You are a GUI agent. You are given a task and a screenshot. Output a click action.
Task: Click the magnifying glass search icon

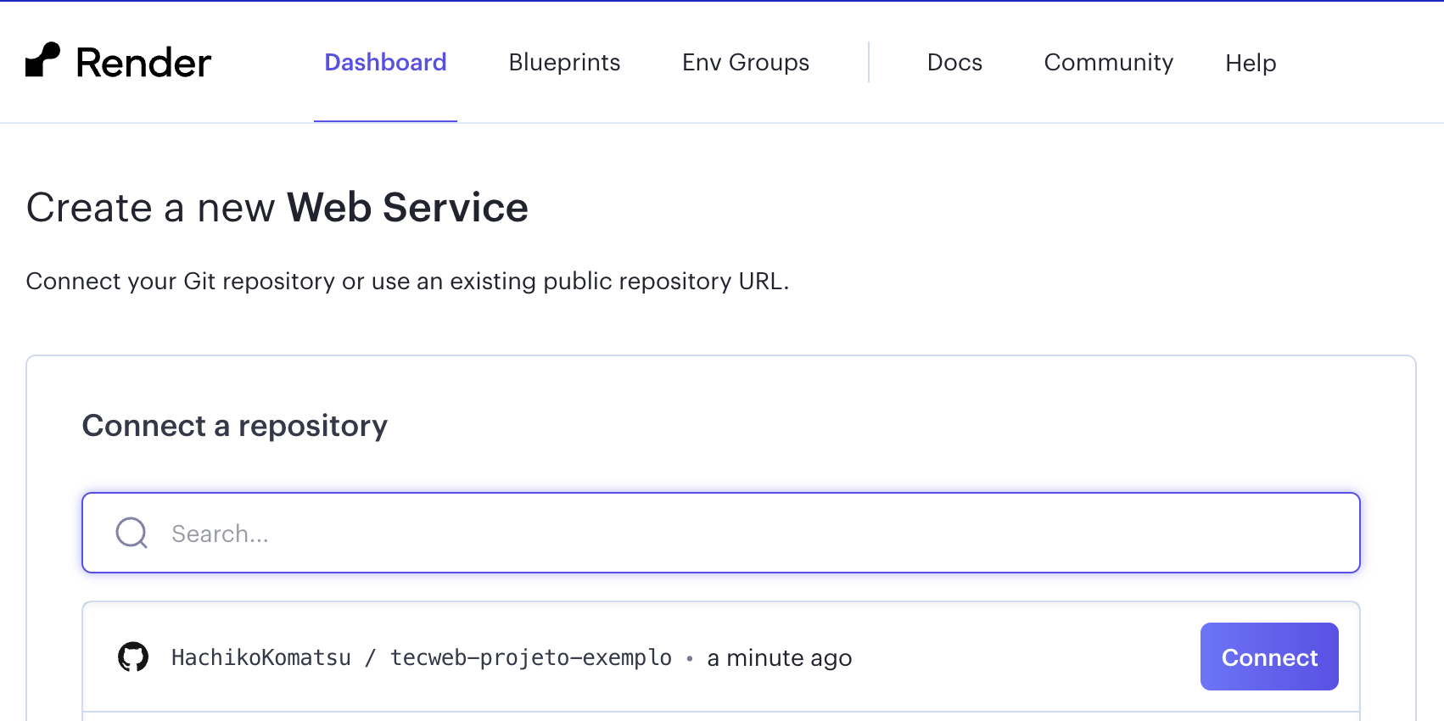tap(132, 534)
